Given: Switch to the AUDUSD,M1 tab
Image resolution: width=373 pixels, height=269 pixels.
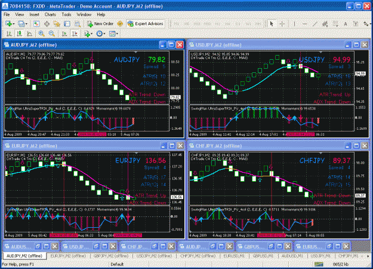Looking at the screenshot, I should tap(292, 256).
